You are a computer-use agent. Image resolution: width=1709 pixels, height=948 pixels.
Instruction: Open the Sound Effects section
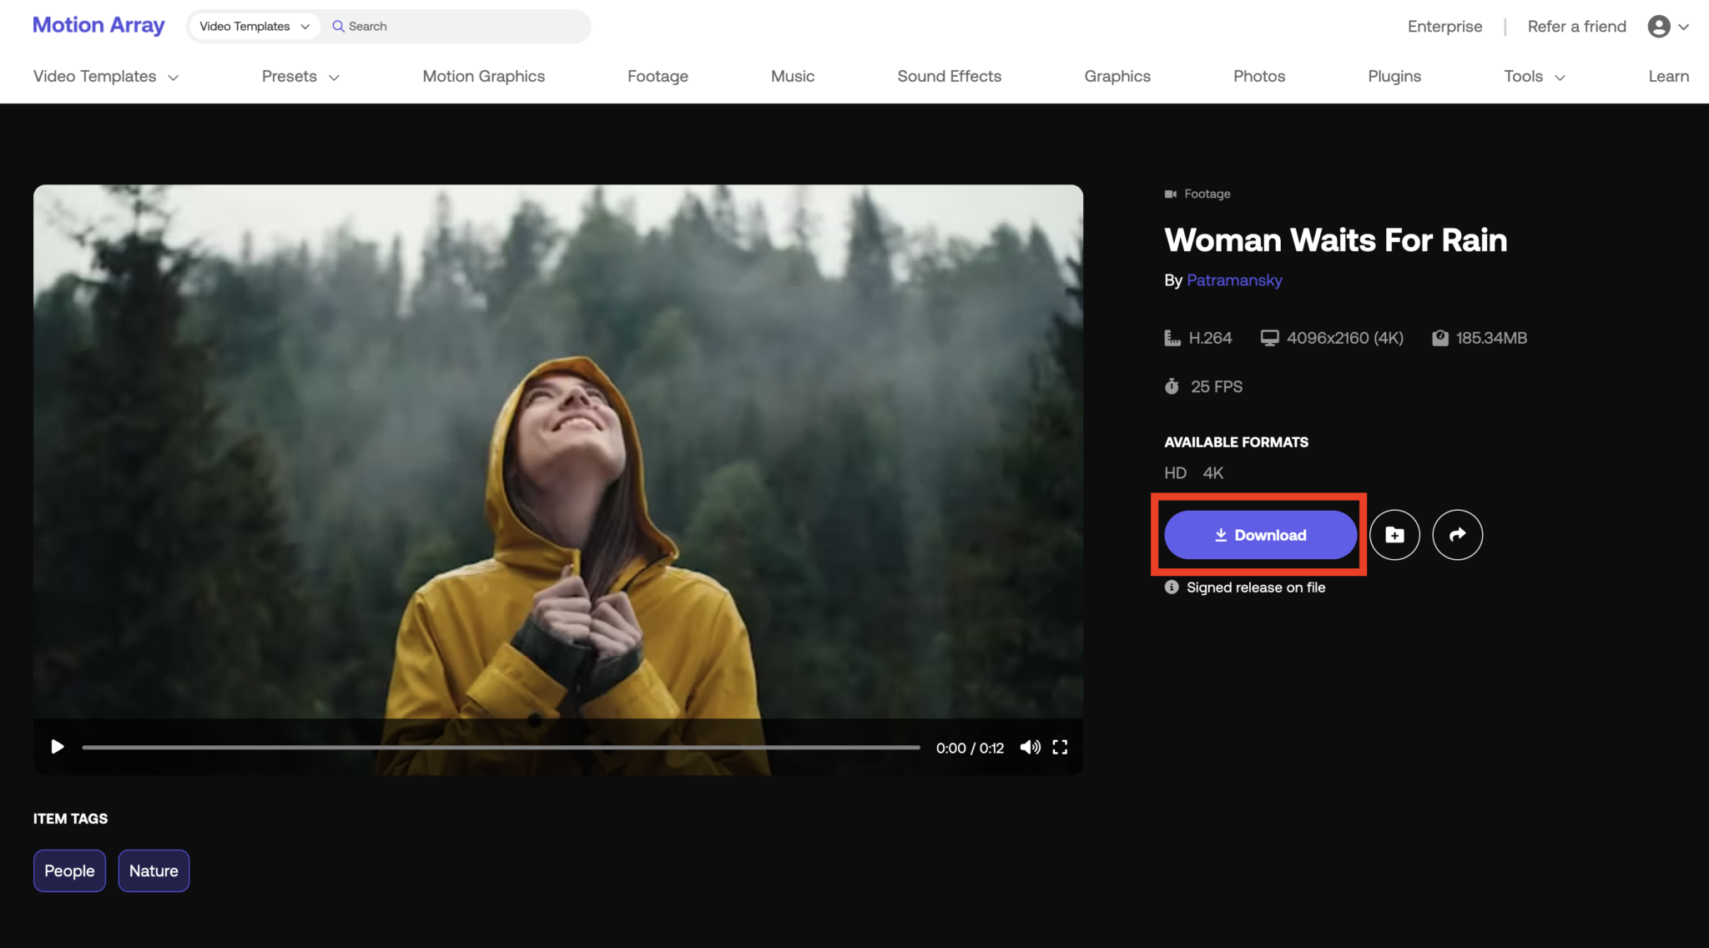click(949, 77)
